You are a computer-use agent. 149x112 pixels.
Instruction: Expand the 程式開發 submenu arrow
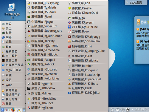click(25, 51)
